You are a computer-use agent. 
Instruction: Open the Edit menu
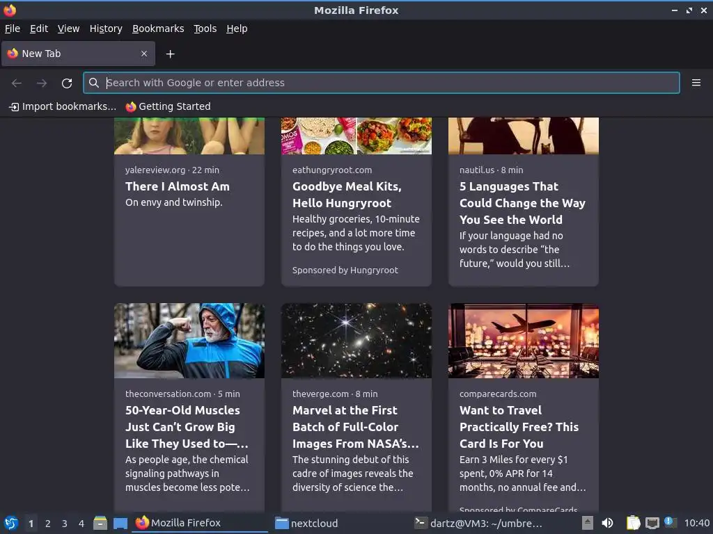tap(39, 29)
